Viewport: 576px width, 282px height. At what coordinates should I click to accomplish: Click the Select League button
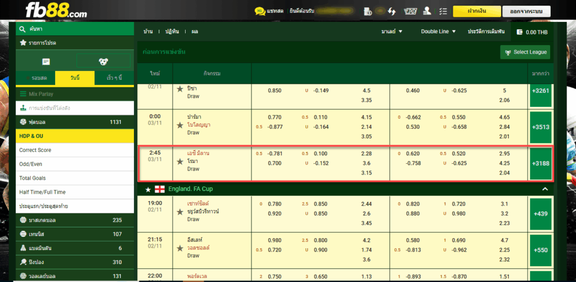pos(525,52)
